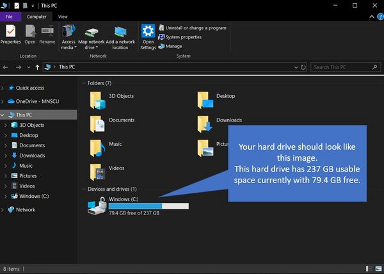
Task: Click the title bar New folder icon
Action: point(25,6)
